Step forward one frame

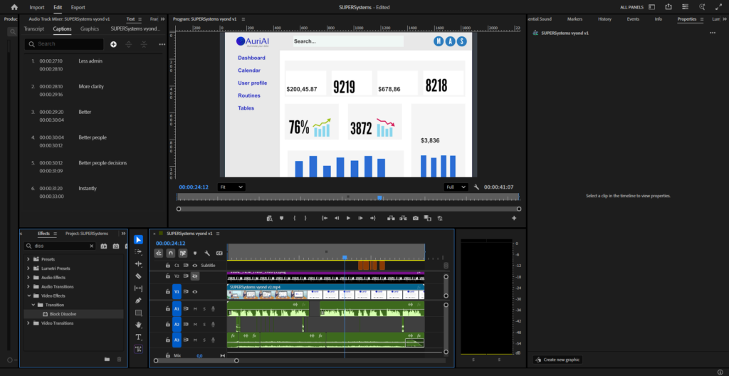click(360, 218)
